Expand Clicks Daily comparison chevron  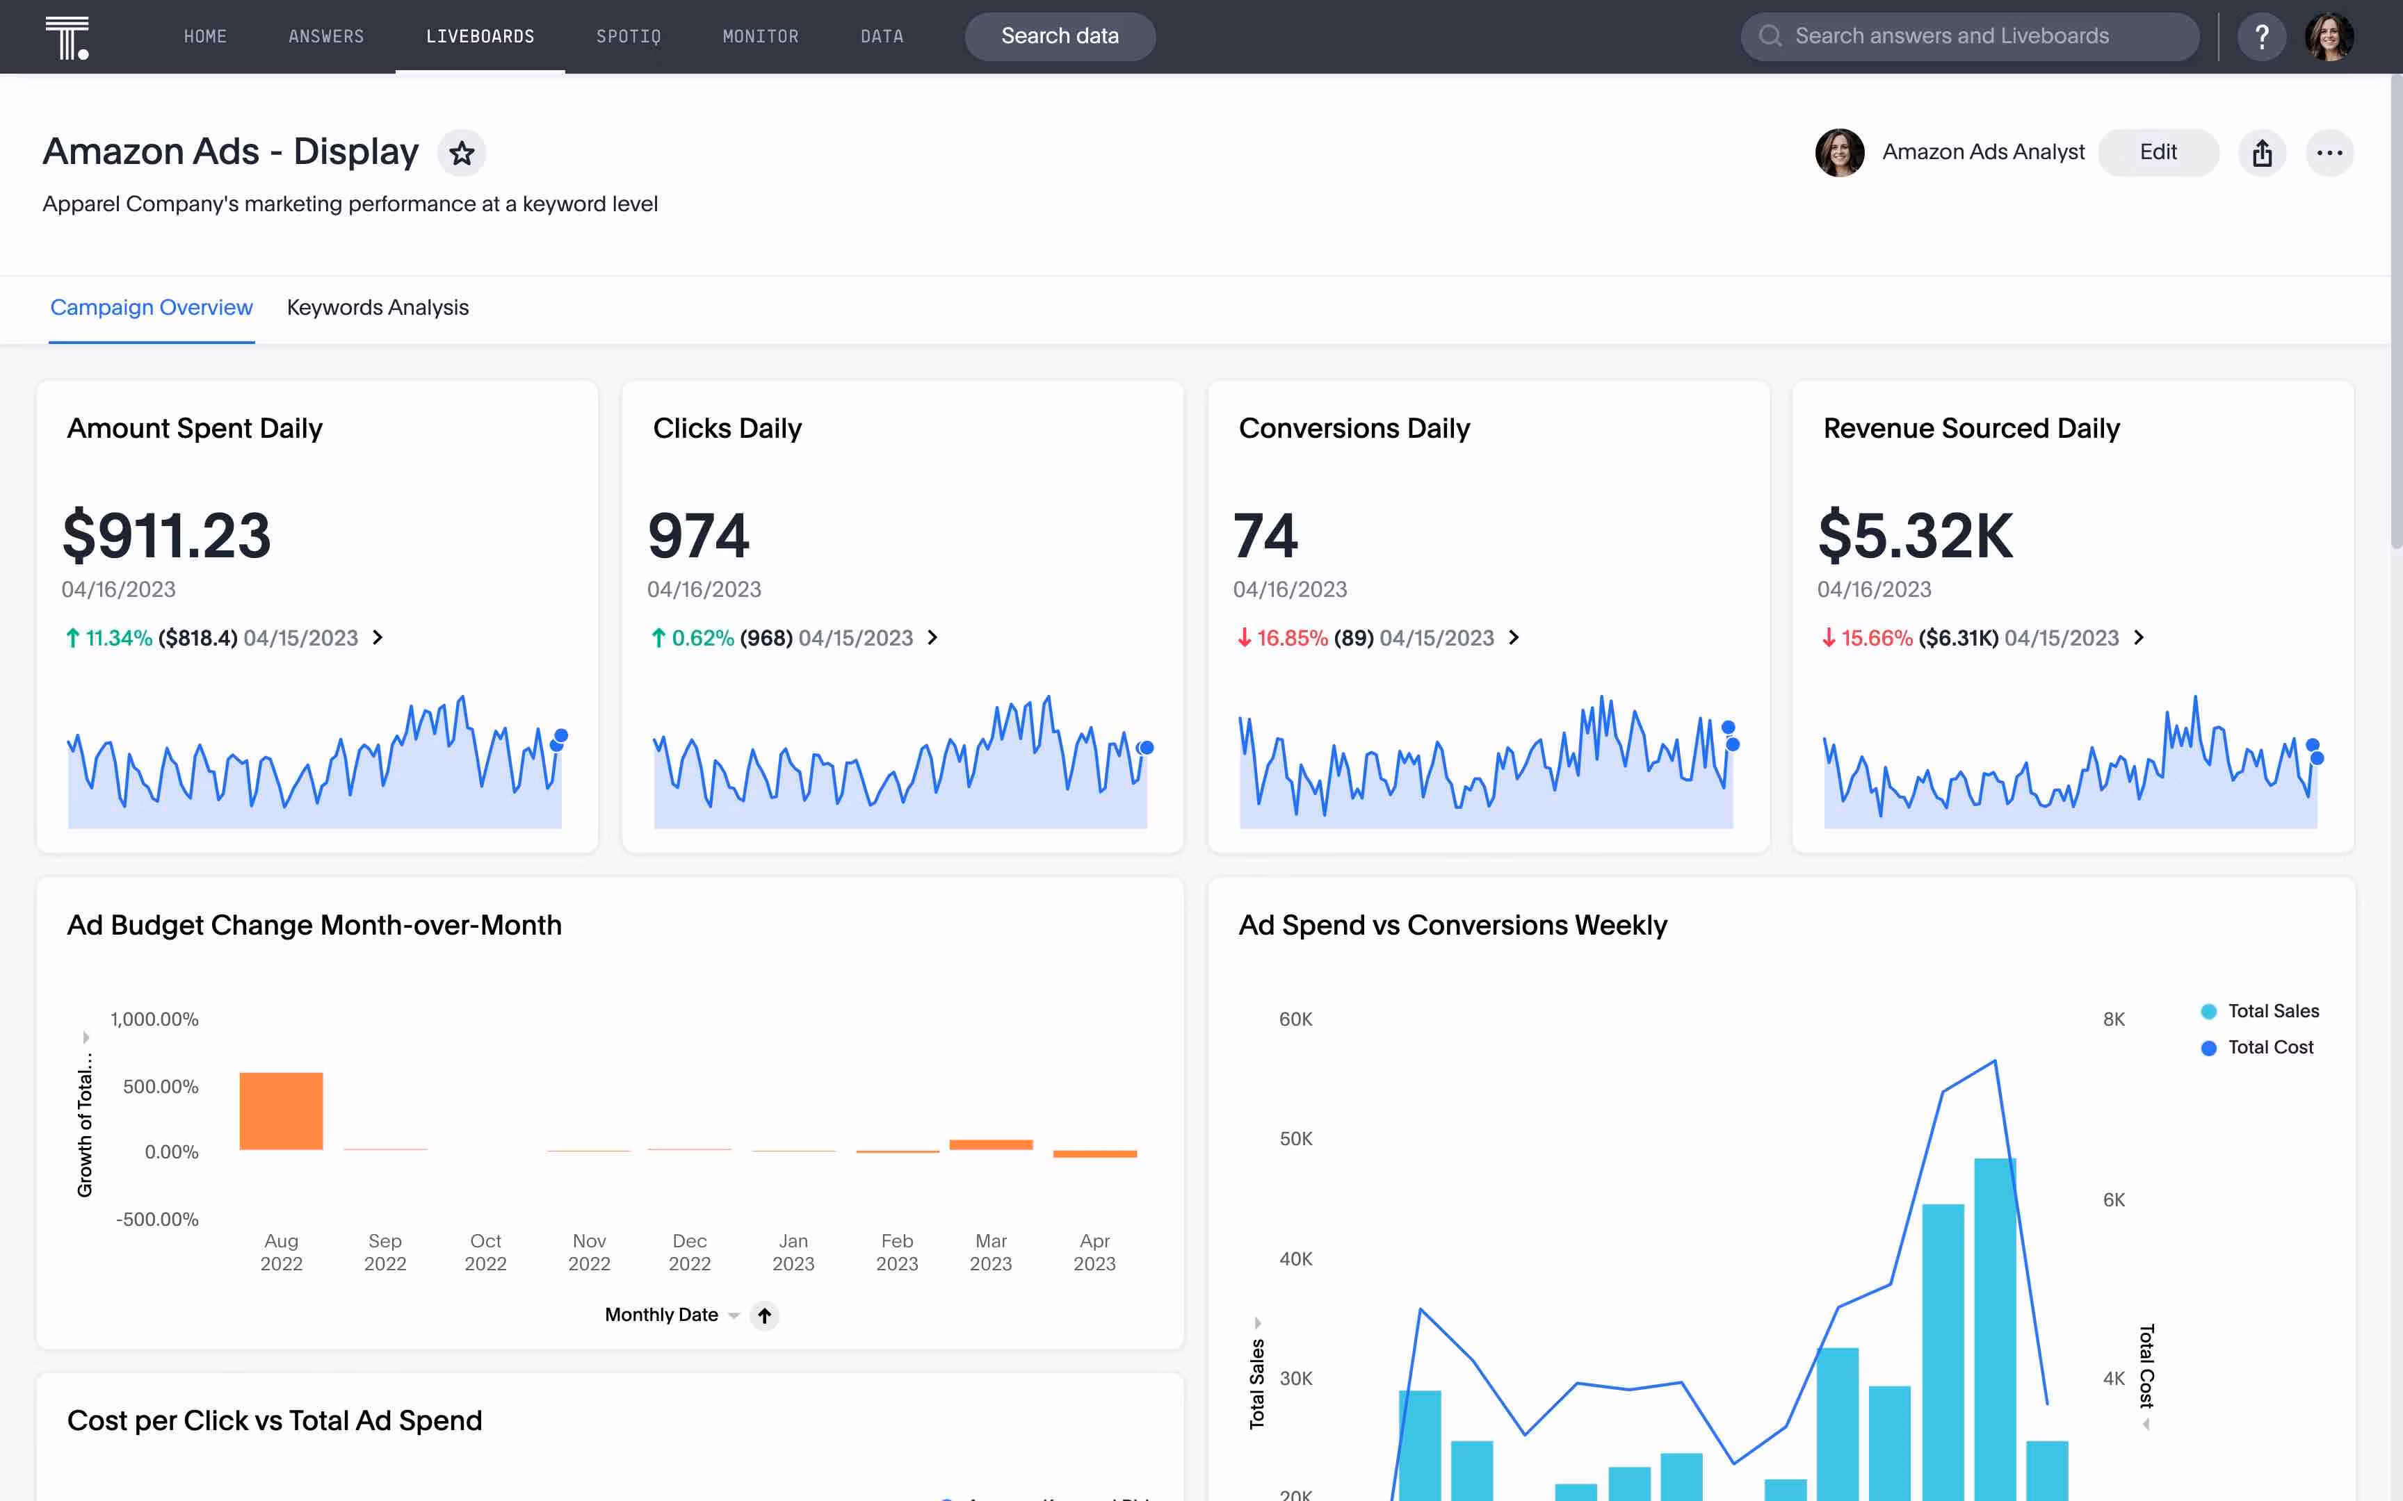pos(932,637)
